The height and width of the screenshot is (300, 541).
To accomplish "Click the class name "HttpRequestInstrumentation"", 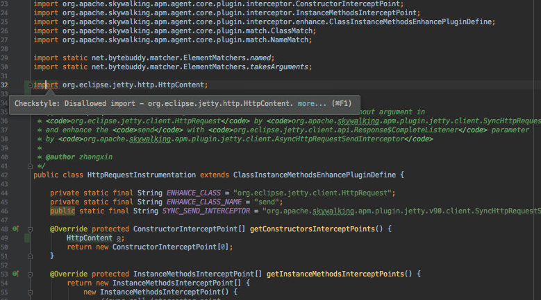I will pyautogui.click(x=142, y=175).
